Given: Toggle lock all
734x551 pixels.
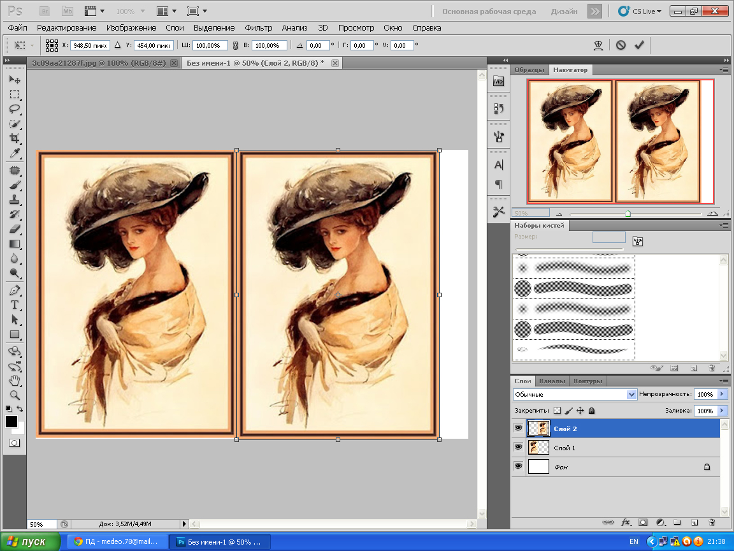Looking at the screenshot, I should [x=592, y=411].
